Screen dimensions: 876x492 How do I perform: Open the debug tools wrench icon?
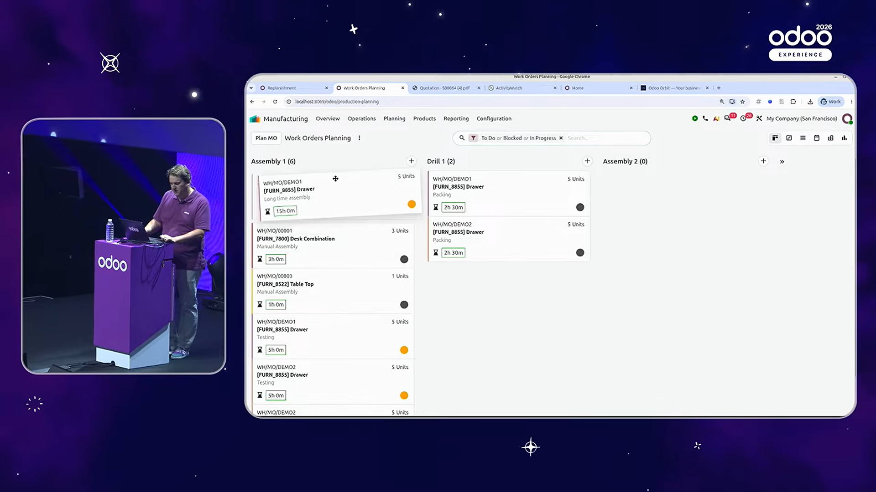[x=759, y=118]
